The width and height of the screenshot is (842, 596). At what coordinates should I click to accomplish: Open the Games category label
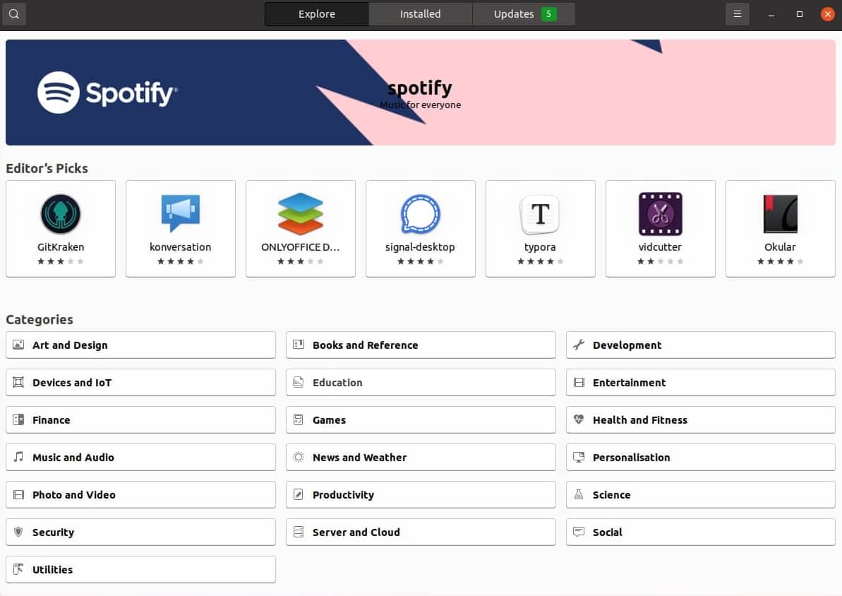[x=329, y=419]
